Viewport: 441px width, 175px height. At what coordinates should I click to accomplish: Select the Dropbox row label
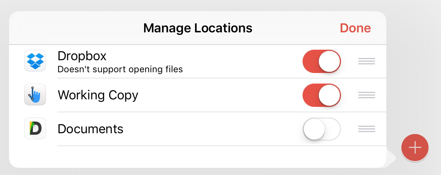82,56
